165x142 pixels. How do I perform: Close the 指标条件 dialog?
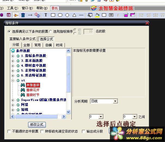147,23
